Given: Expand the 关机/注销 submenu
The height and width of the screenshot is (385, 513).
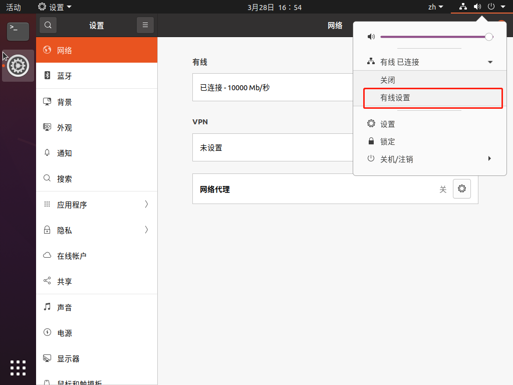Looking at the screenshot, I should click(396, 159).
